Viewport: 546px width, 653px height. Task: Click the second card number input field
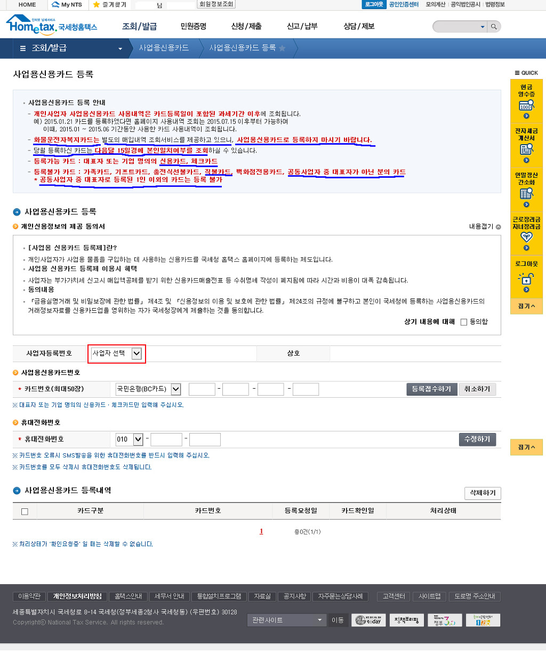click(236, 389)
